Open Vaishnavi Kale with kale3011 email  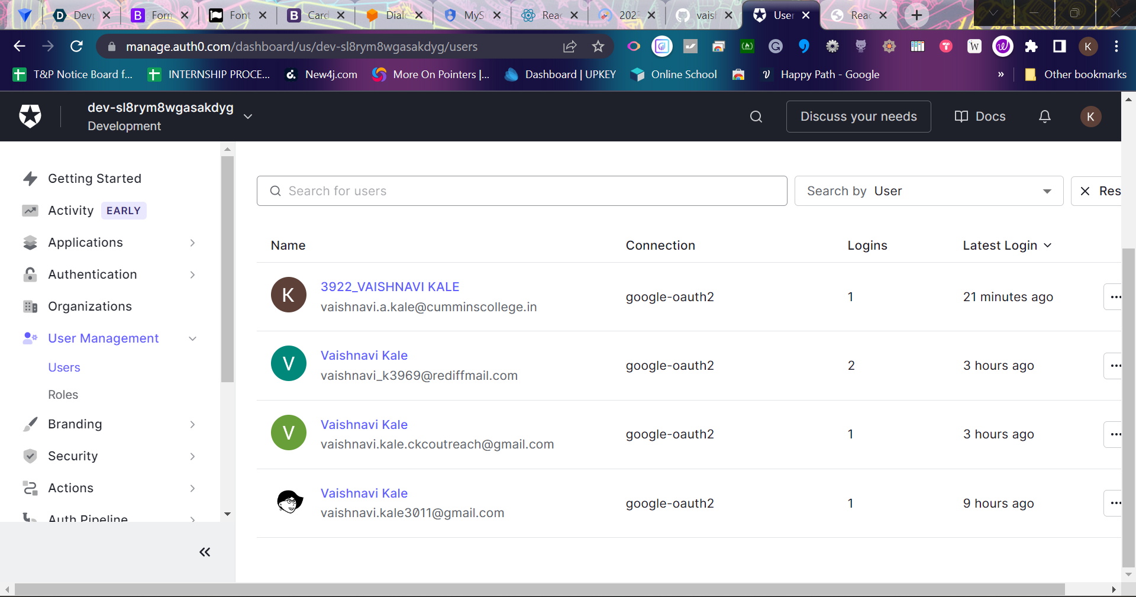364,493
